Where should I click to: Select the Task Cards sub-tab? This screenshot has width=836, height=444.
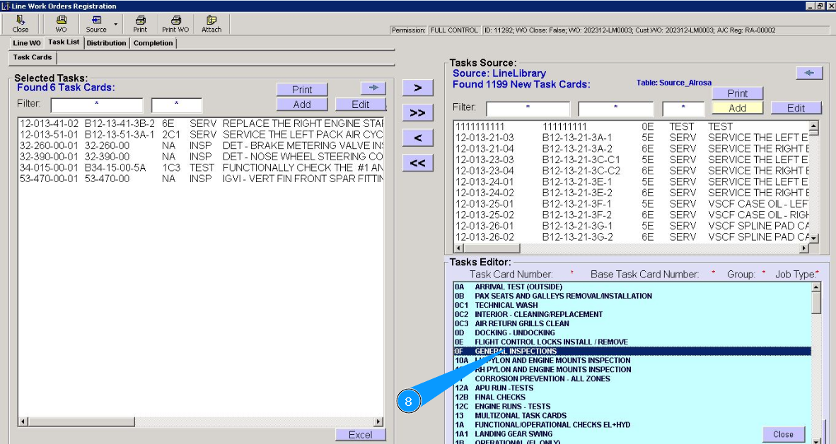click(x=33, y=57)
